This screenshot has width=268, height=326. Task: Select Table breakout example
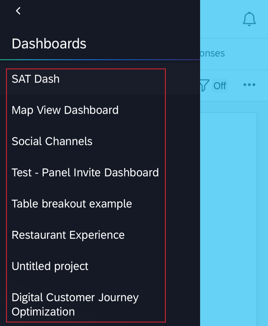(x=72, y=204)
